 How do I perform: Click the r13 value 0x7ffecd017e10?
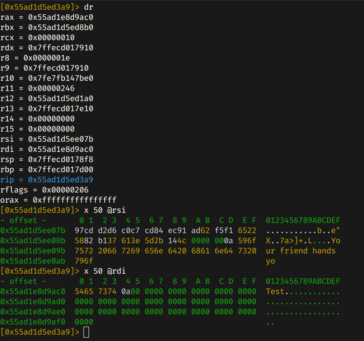(x=61, y=109)
